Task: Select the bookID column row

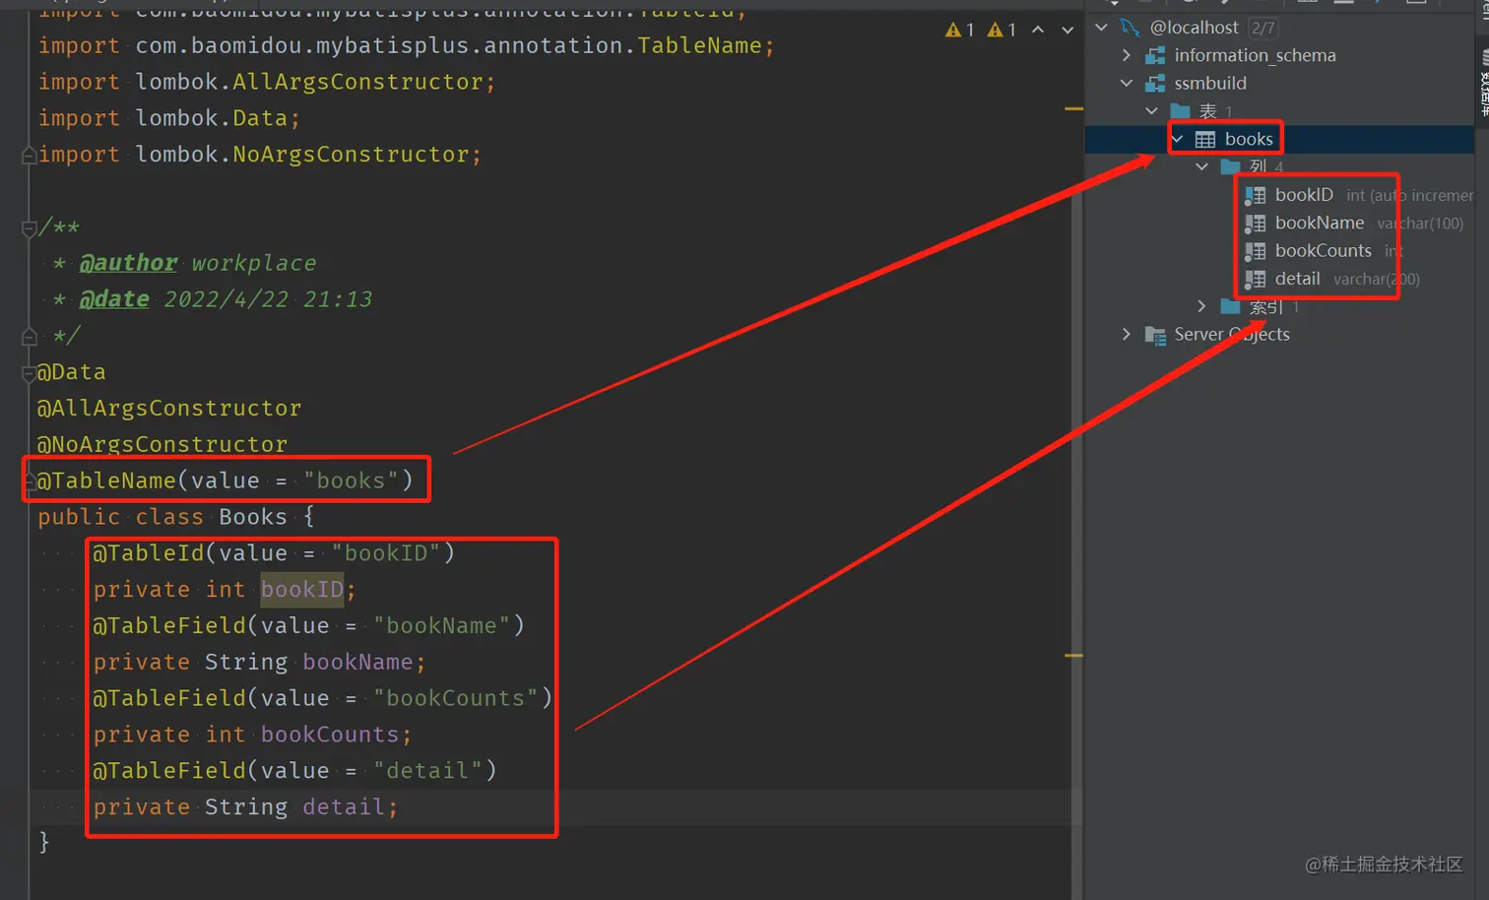Action: 1280,195
